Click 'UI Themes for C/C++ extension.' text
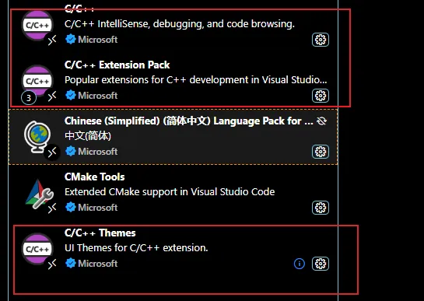424x301 pixels. [136, 248]
